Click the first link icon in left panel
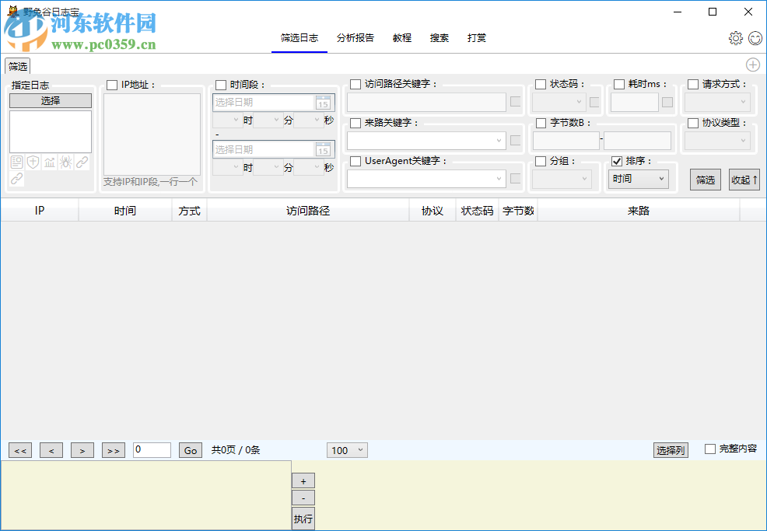 (x=82, y=162)
